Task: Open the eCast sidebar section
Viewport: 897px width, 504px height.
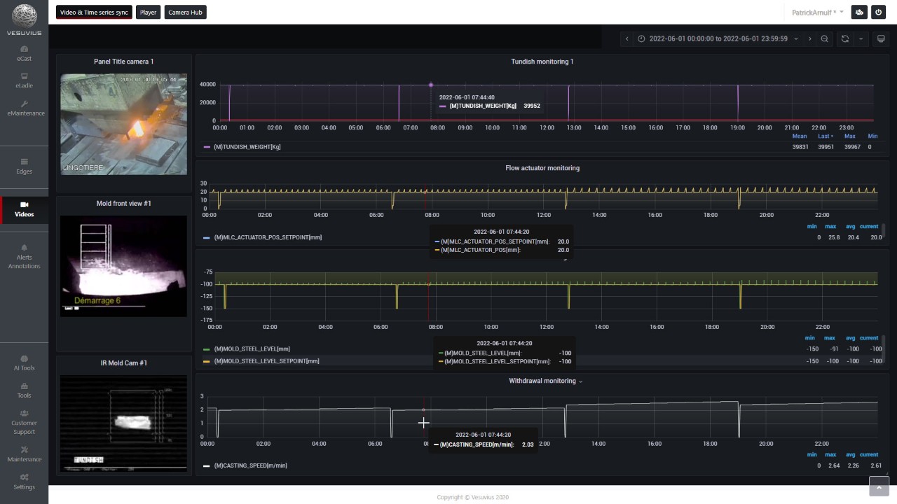Action: pyautogui.click(x=24, y=53)
